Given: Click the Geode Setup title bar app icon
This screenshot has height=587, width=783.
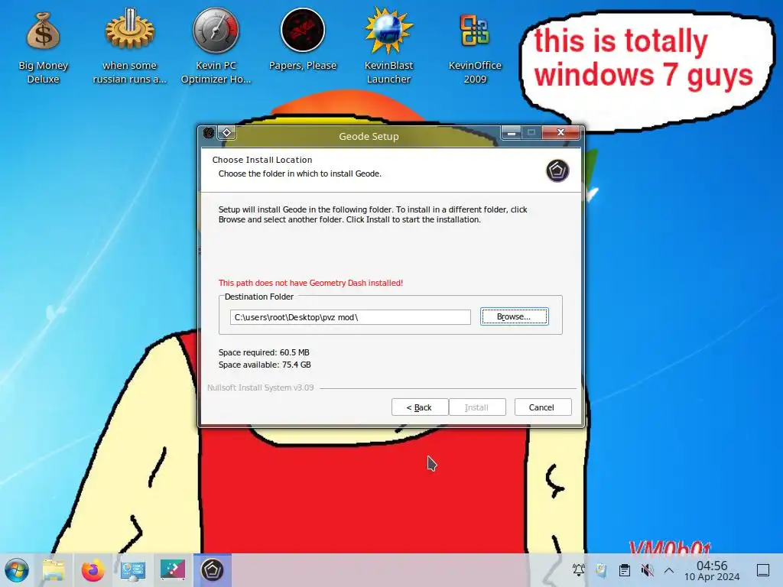Looking at the screenshot, I should pos(209,133).
